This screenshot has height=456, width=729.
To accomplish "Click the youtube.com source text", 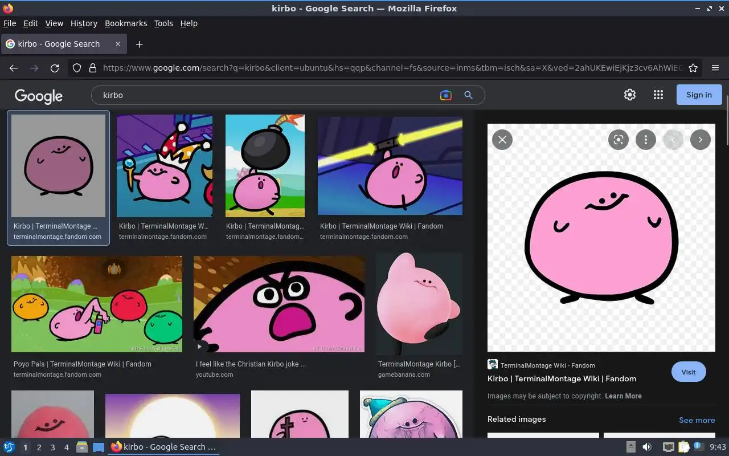I will [214, 374].
